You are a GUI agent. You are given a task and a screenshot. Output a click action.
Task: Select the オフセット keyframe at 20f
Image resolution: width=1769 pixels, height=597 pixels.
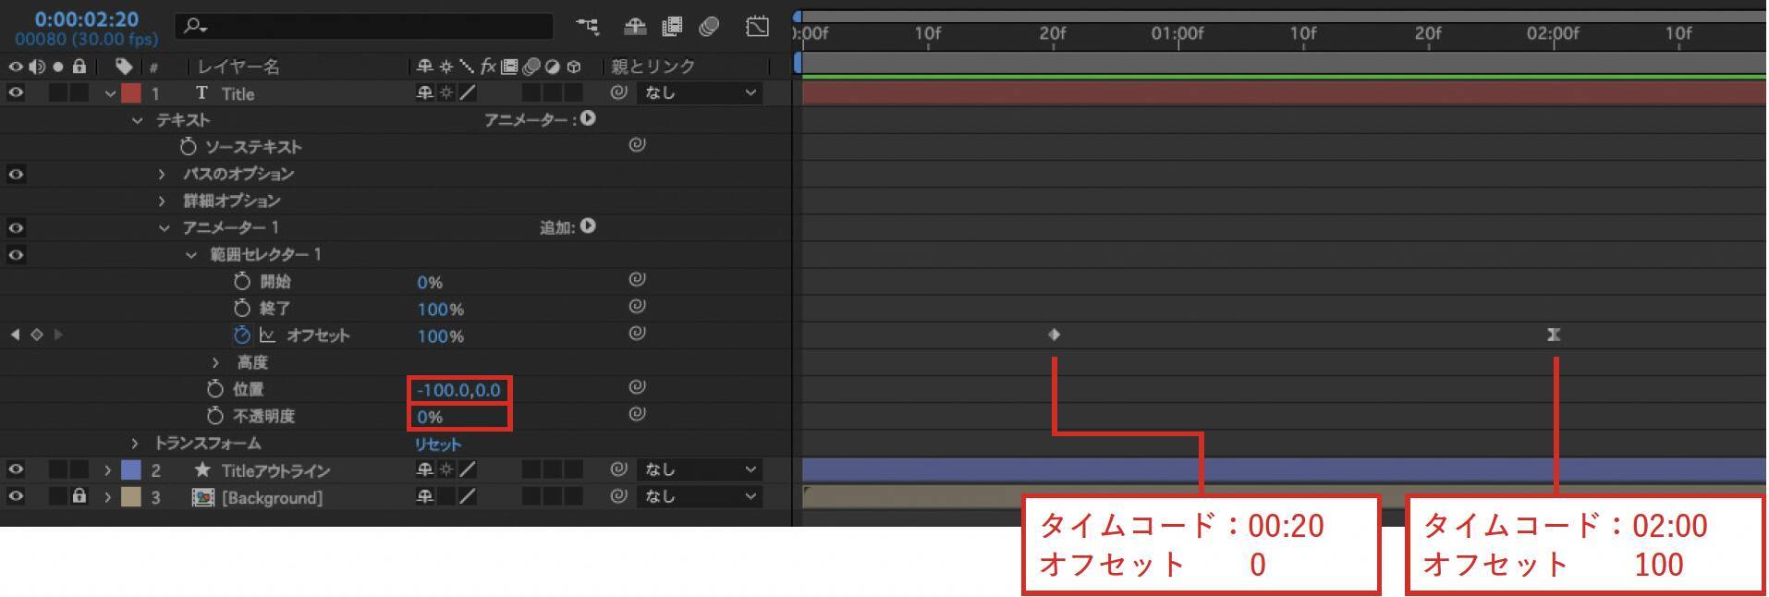pyautogui.click(x=1054, y=335)
